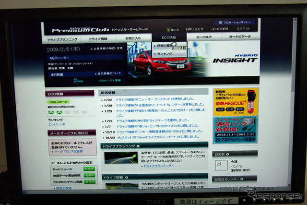The image size is (307, 205).
Task: Open 1/30 news about 全国お祭り・イベントカレンダー
Action: [x=160, y=105]
